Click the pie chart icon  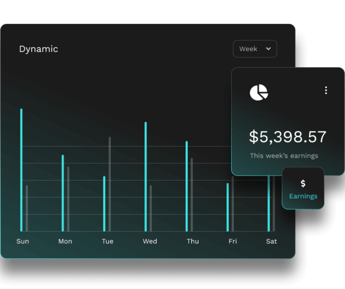[259, 92]
